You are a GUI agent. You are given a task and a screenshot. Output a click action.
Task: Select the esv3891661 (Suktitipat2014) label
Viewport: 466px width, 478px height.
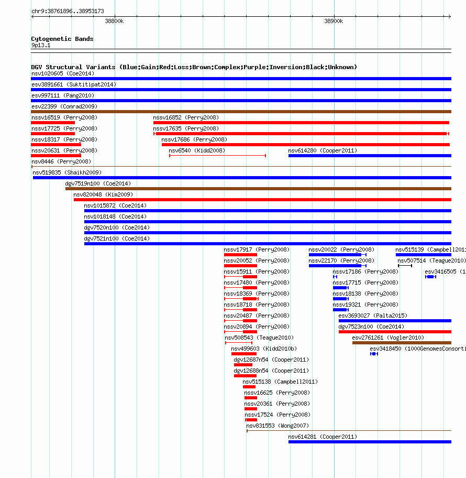tap(74, 84)
